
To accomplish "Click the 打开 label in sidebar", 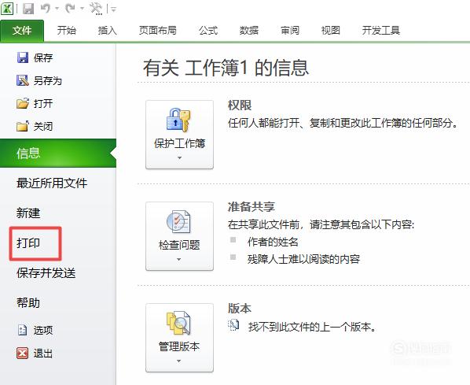I will coord(43,103).
